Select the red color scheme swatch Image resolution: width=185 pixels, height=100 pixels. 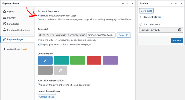coord(94,60)
